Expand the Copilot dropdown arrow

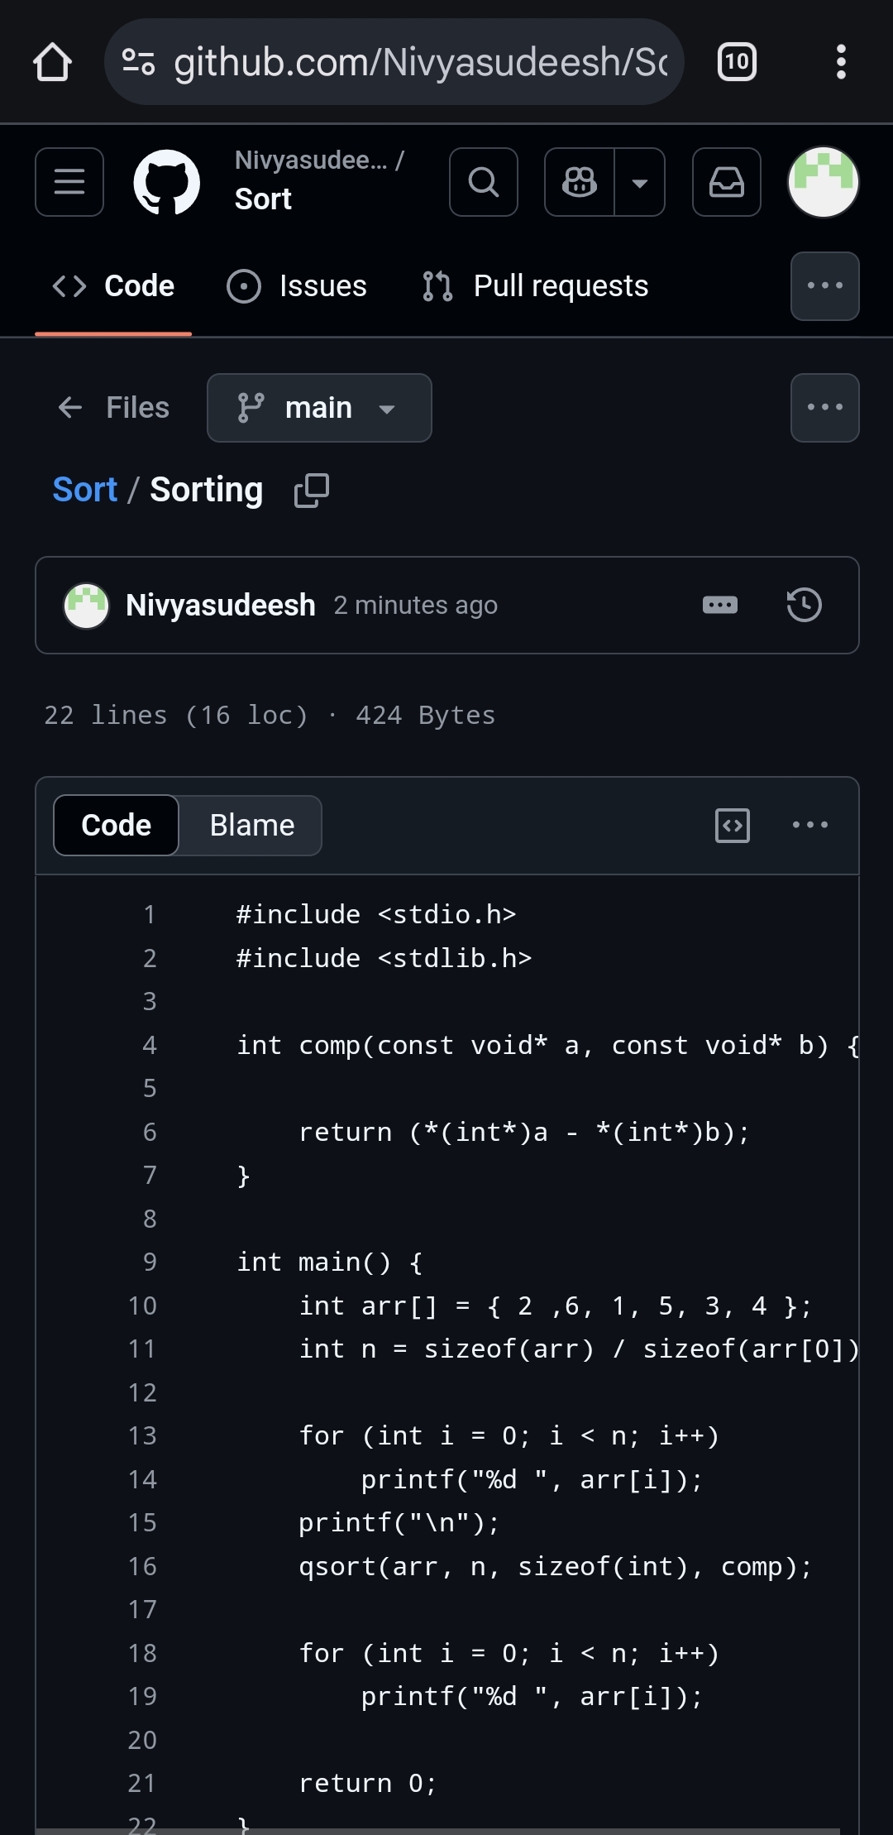click(639, 182)
